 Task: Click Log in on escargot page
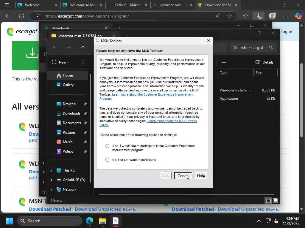point(286,31)
